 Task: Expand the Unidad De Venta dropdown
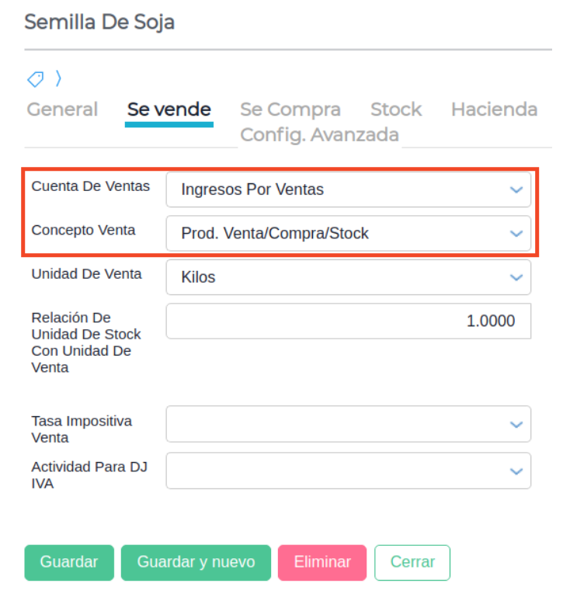[x=349, y=277]
